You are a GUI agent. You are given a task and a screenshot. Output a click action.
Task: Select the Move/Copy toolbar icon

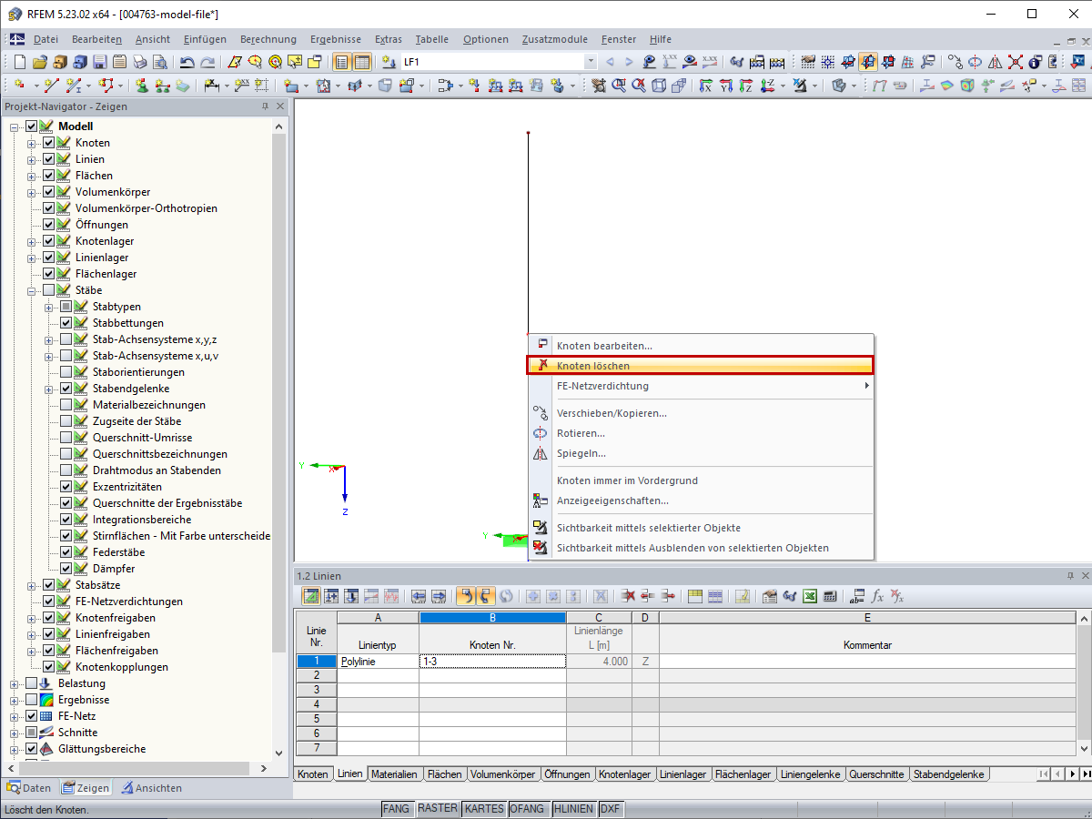[956, 62]
